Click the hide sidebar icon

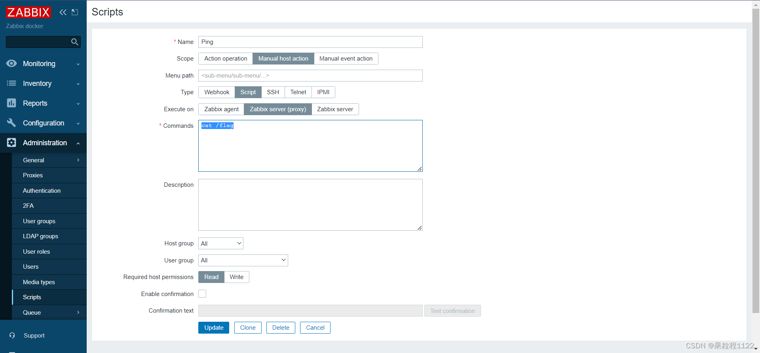(75, 12)
